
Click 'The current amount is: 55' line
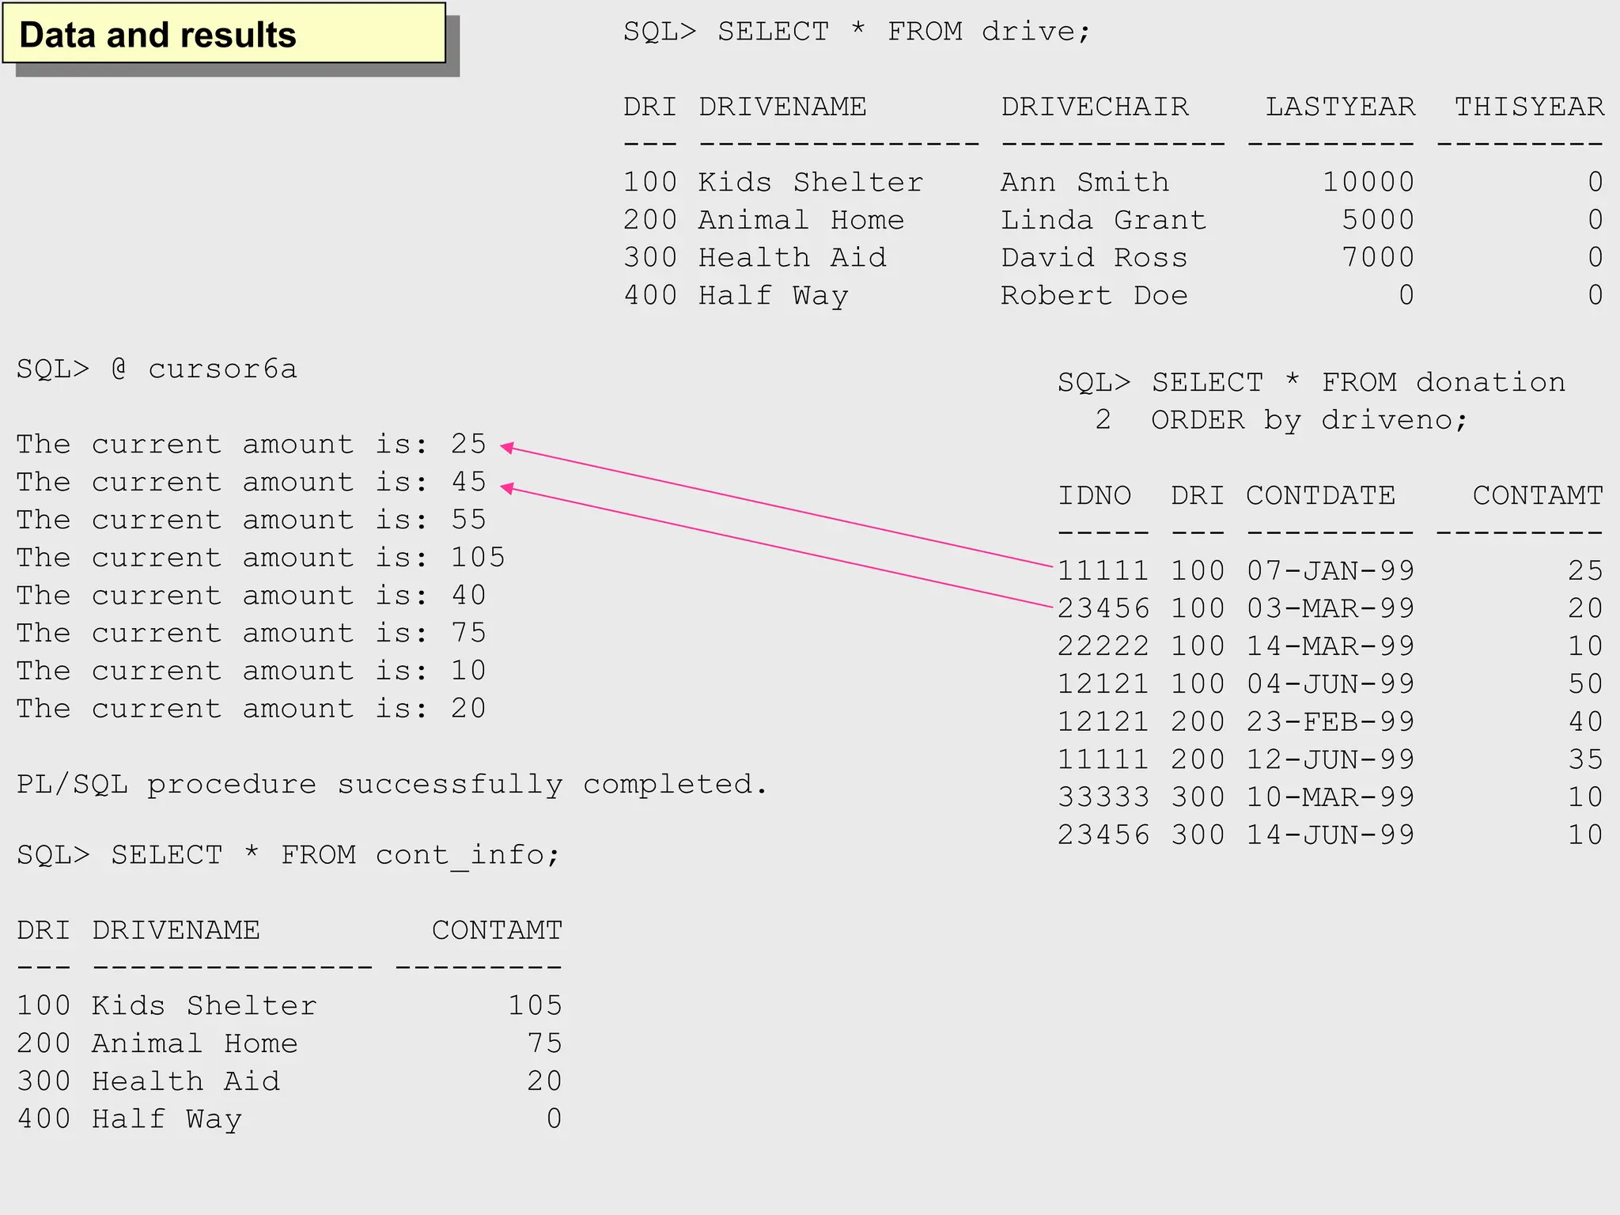[252, 520]
